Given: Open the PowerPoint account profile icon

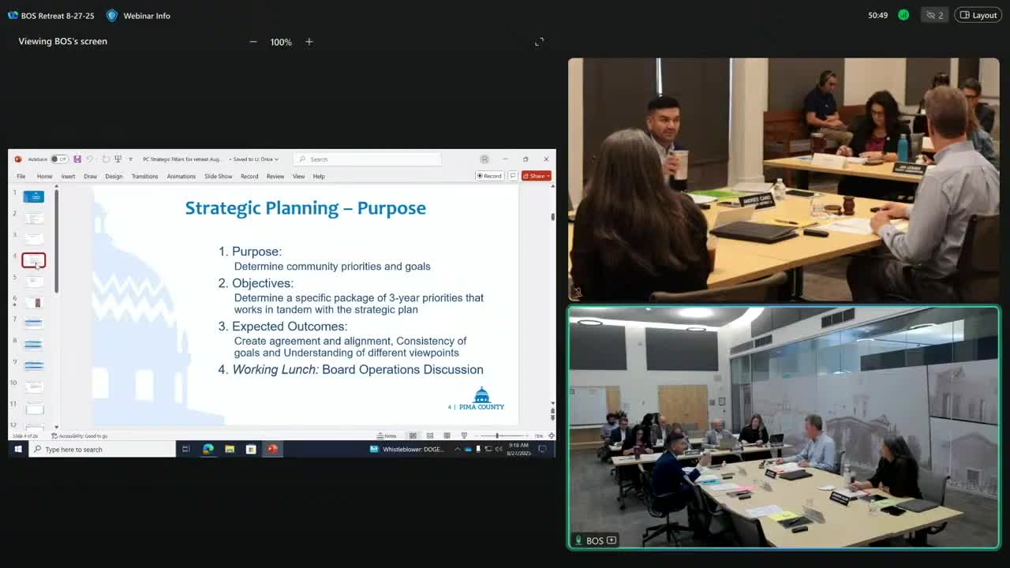Looking at the screenshot, I should pos(484,159).
